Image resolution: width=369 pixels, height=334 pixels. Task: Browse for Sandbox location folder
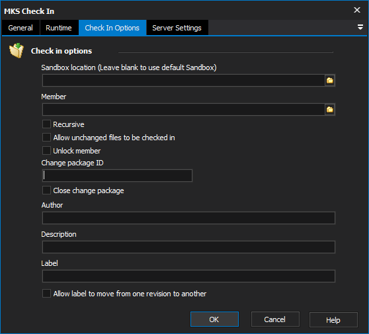330,81
